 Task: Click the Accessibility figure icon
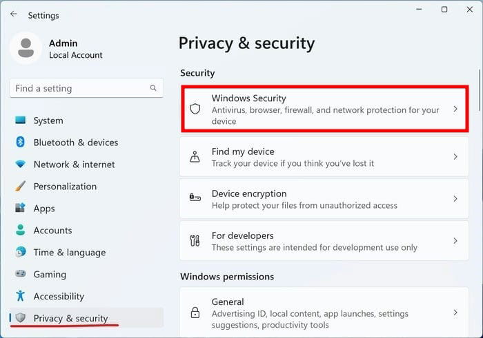click(20, 295)
